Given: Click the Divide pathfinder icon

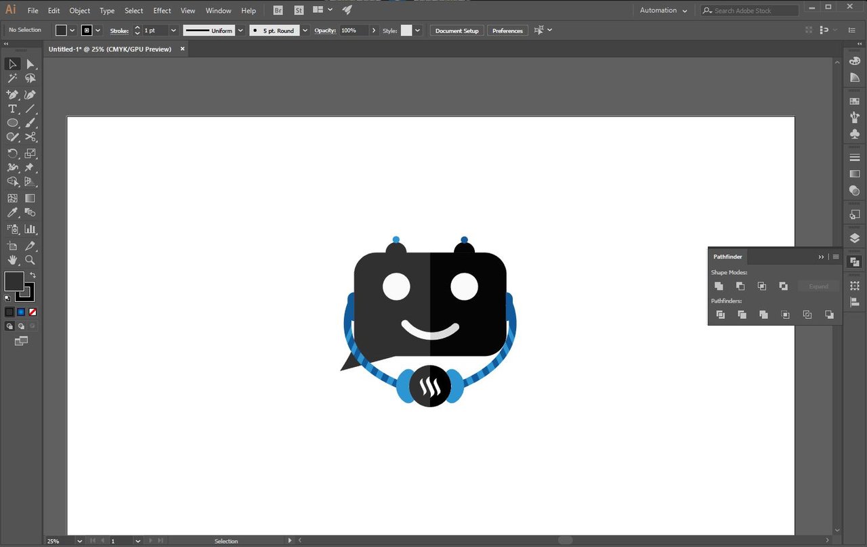Looking at the screenshot, I should (721, 315).
